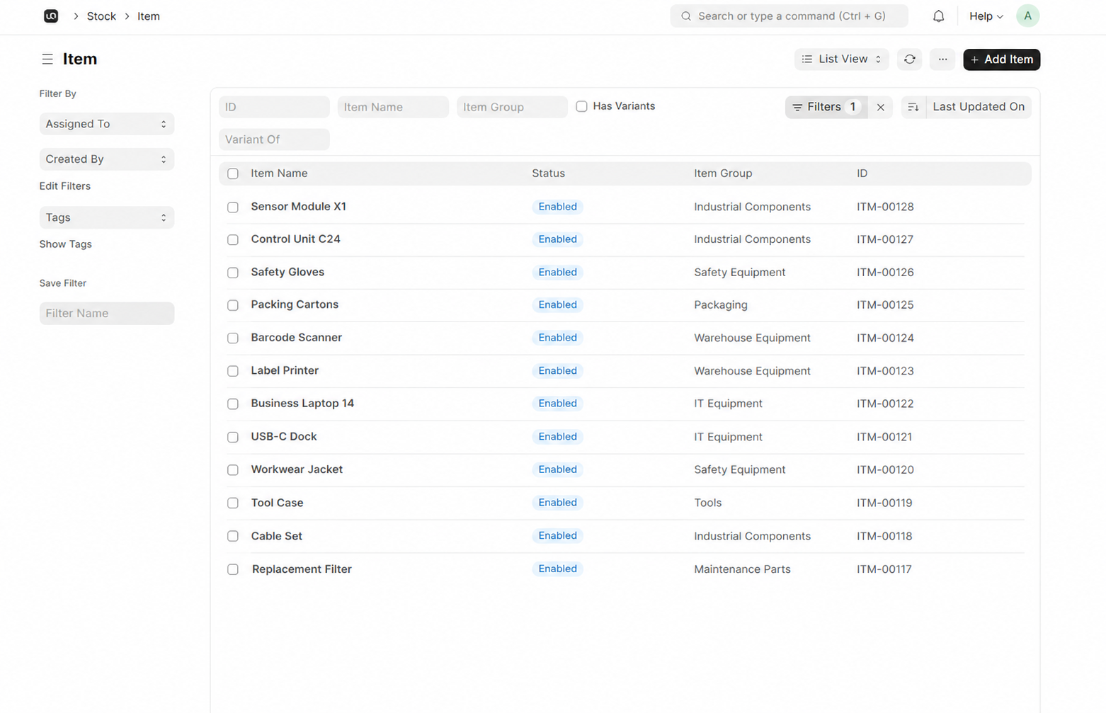Click ITM-00120 ID cell
The image size is (1106, 713).
pyautogui.click(x=885, y=470)
